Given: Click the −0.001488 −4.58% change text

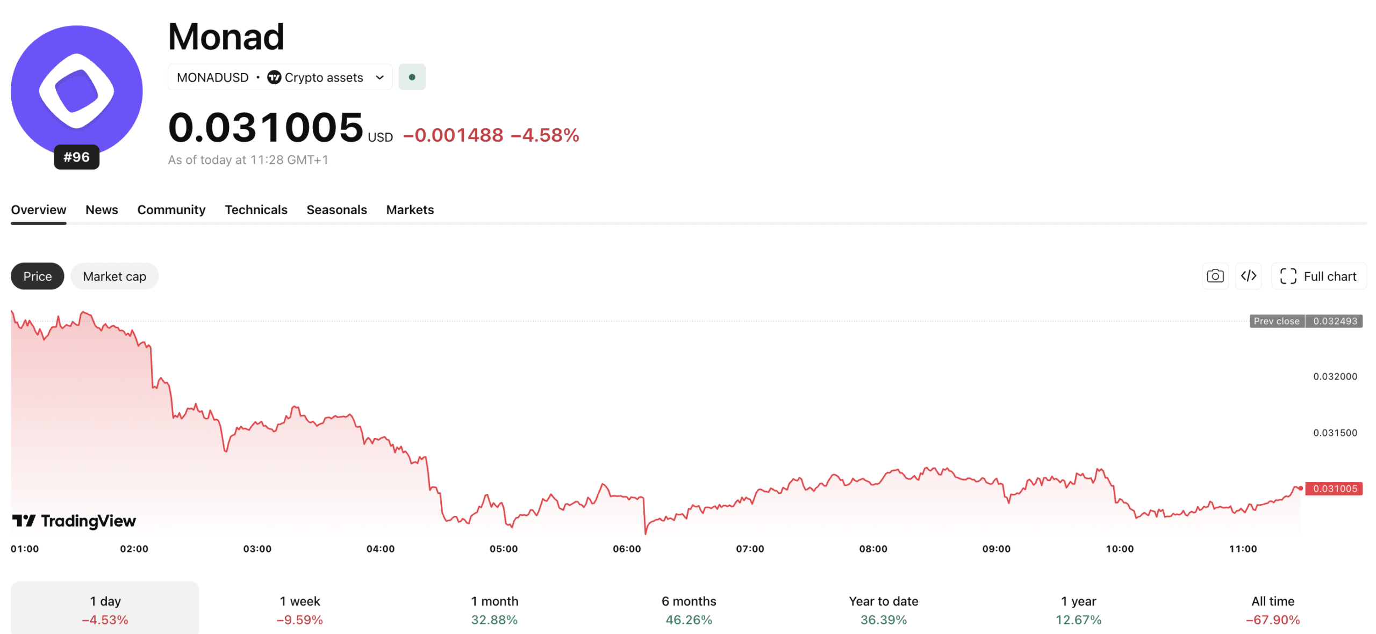Looking at the screenshot, I should tap(491, 135).
